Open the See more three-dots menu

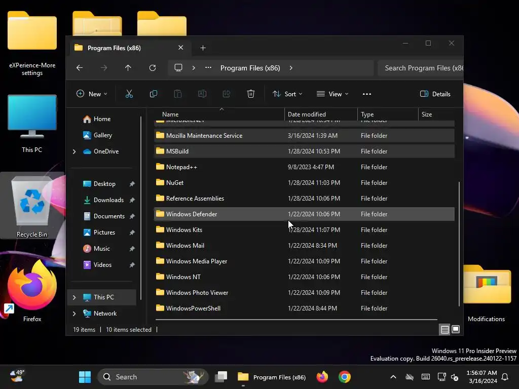(367, 94)
